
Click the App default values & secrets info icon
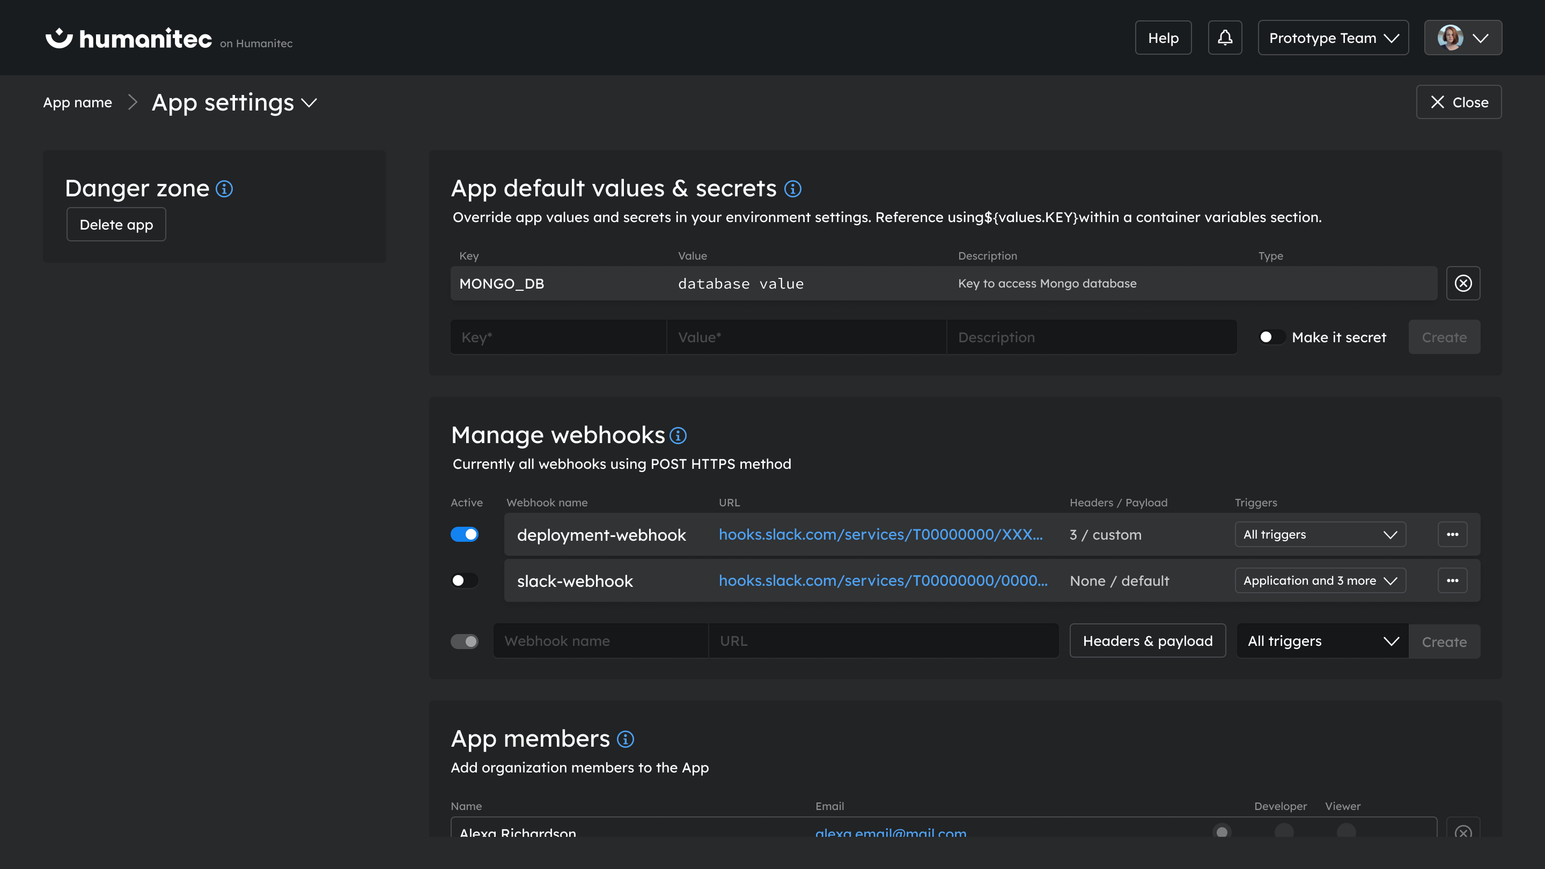[792, 188]
